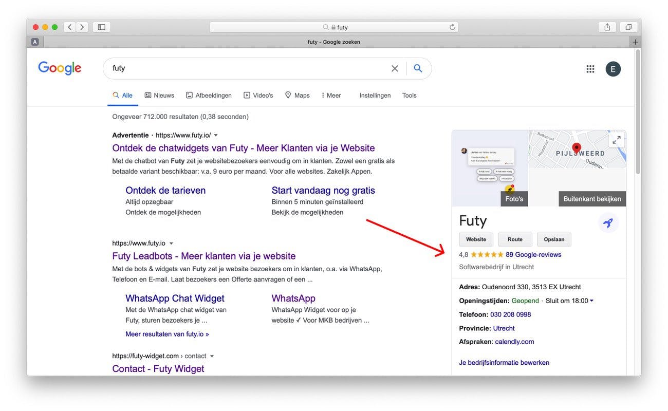This screenshot has width=668, height=411.
Task: Open the 'Futy Leadbots' result
Action: (x=204, y=256)
